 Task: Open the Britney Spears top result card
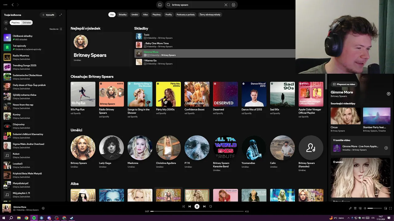click(101, 49)
